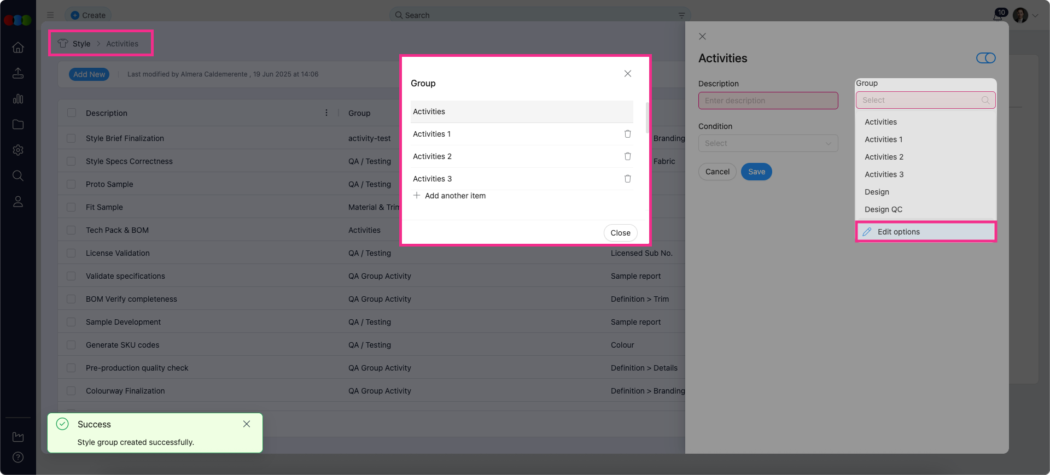Click the Enter description field
This screenshot has width=1050, height=475.
[x=767, y=101]
